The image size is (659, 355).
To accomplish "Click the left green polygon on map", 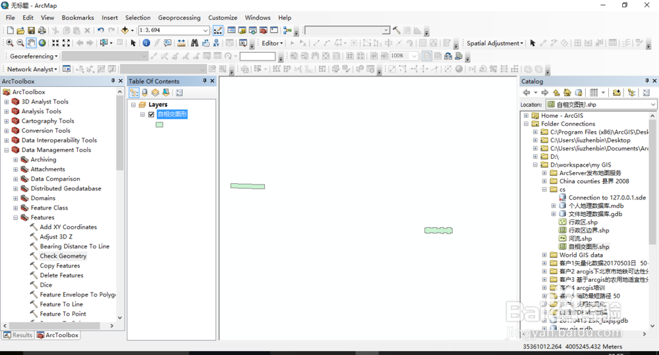I will click(x=248, y=186).
